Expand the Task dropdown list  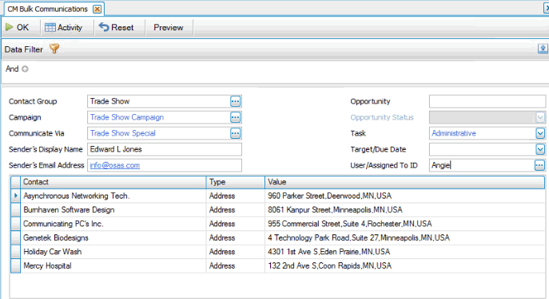click(540, 133)
